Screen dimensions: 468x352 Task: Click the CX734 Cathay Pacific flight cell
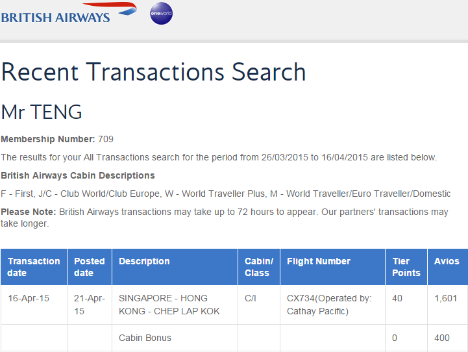[x=329, y=305]
